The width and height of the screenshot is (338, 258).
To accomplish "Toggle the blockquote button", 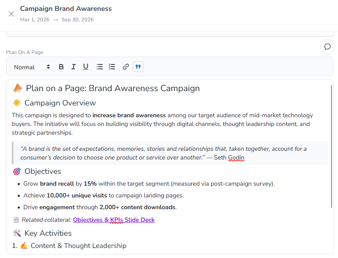I will click(138, 67).
